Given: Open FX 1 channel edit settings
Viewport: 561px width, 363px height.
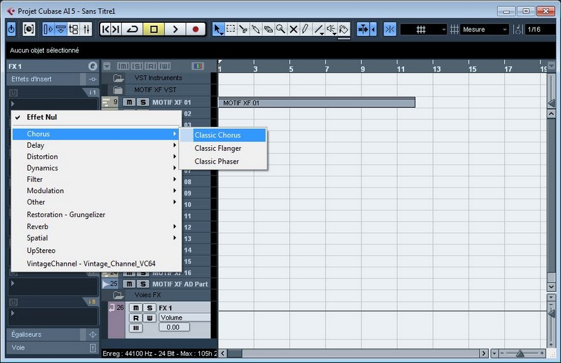Looking at the screenshot, I should [93, 66].
